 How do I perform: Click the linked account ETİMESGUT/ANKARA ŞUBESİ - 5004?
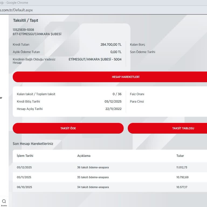(95, 59)
